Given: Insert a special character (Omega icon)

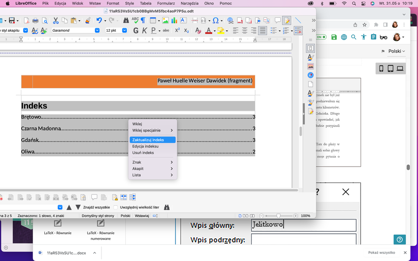Looking at the screenshot, I should pyautogui.click(x=216, y=20).
